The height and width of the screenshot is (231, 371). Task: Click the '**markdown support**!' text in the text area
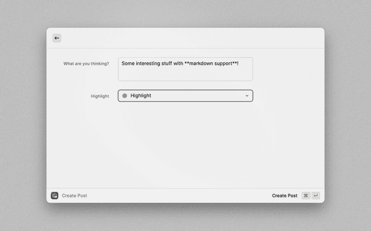click(211, 64)
